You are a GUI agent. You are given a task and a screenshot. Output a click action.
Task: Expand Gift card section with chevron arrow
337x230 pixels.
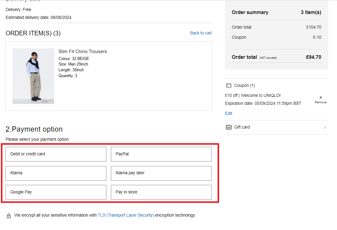[325, 127]
